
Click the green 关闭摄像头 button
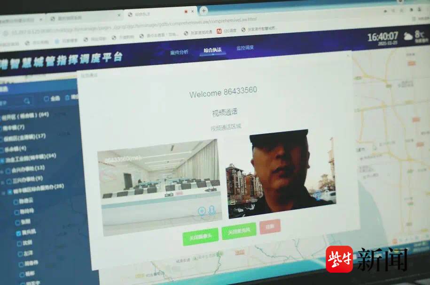tap(201, 236)
